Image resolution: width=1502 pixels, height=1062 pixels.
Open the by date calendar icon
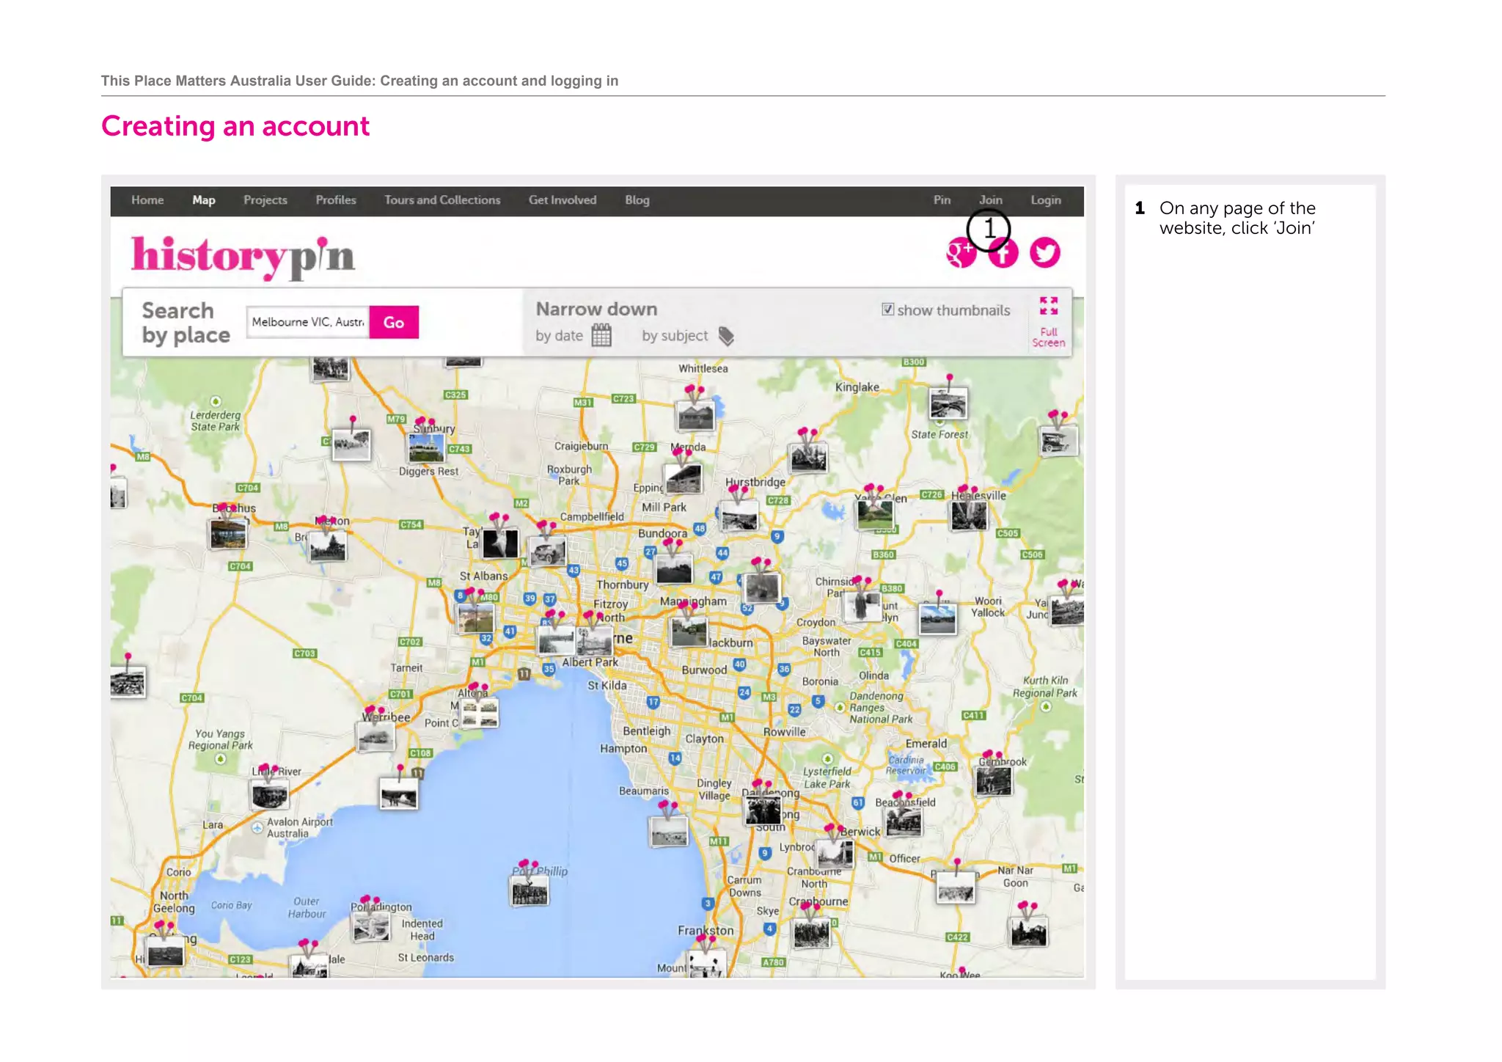[x=601, y=336]
